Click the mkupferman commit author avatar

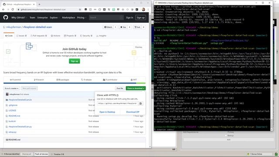tap(7, 94)
